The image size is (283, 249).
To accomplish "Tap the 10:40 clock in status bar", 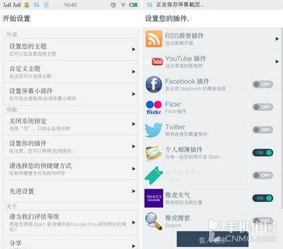I will (71, 5).
